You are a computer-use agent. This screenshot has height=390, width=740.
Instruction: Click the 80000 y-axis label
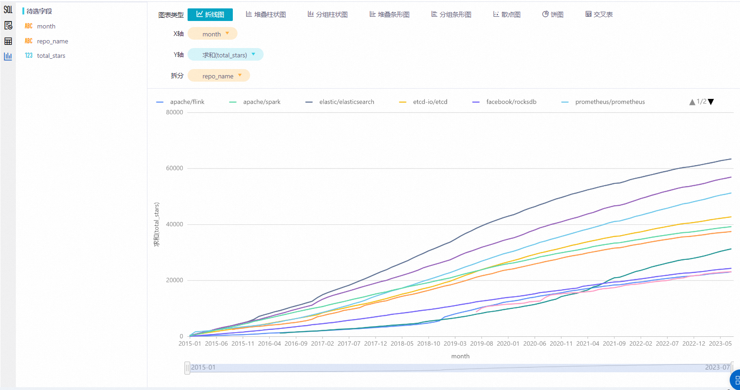click(x=175, y=112)
